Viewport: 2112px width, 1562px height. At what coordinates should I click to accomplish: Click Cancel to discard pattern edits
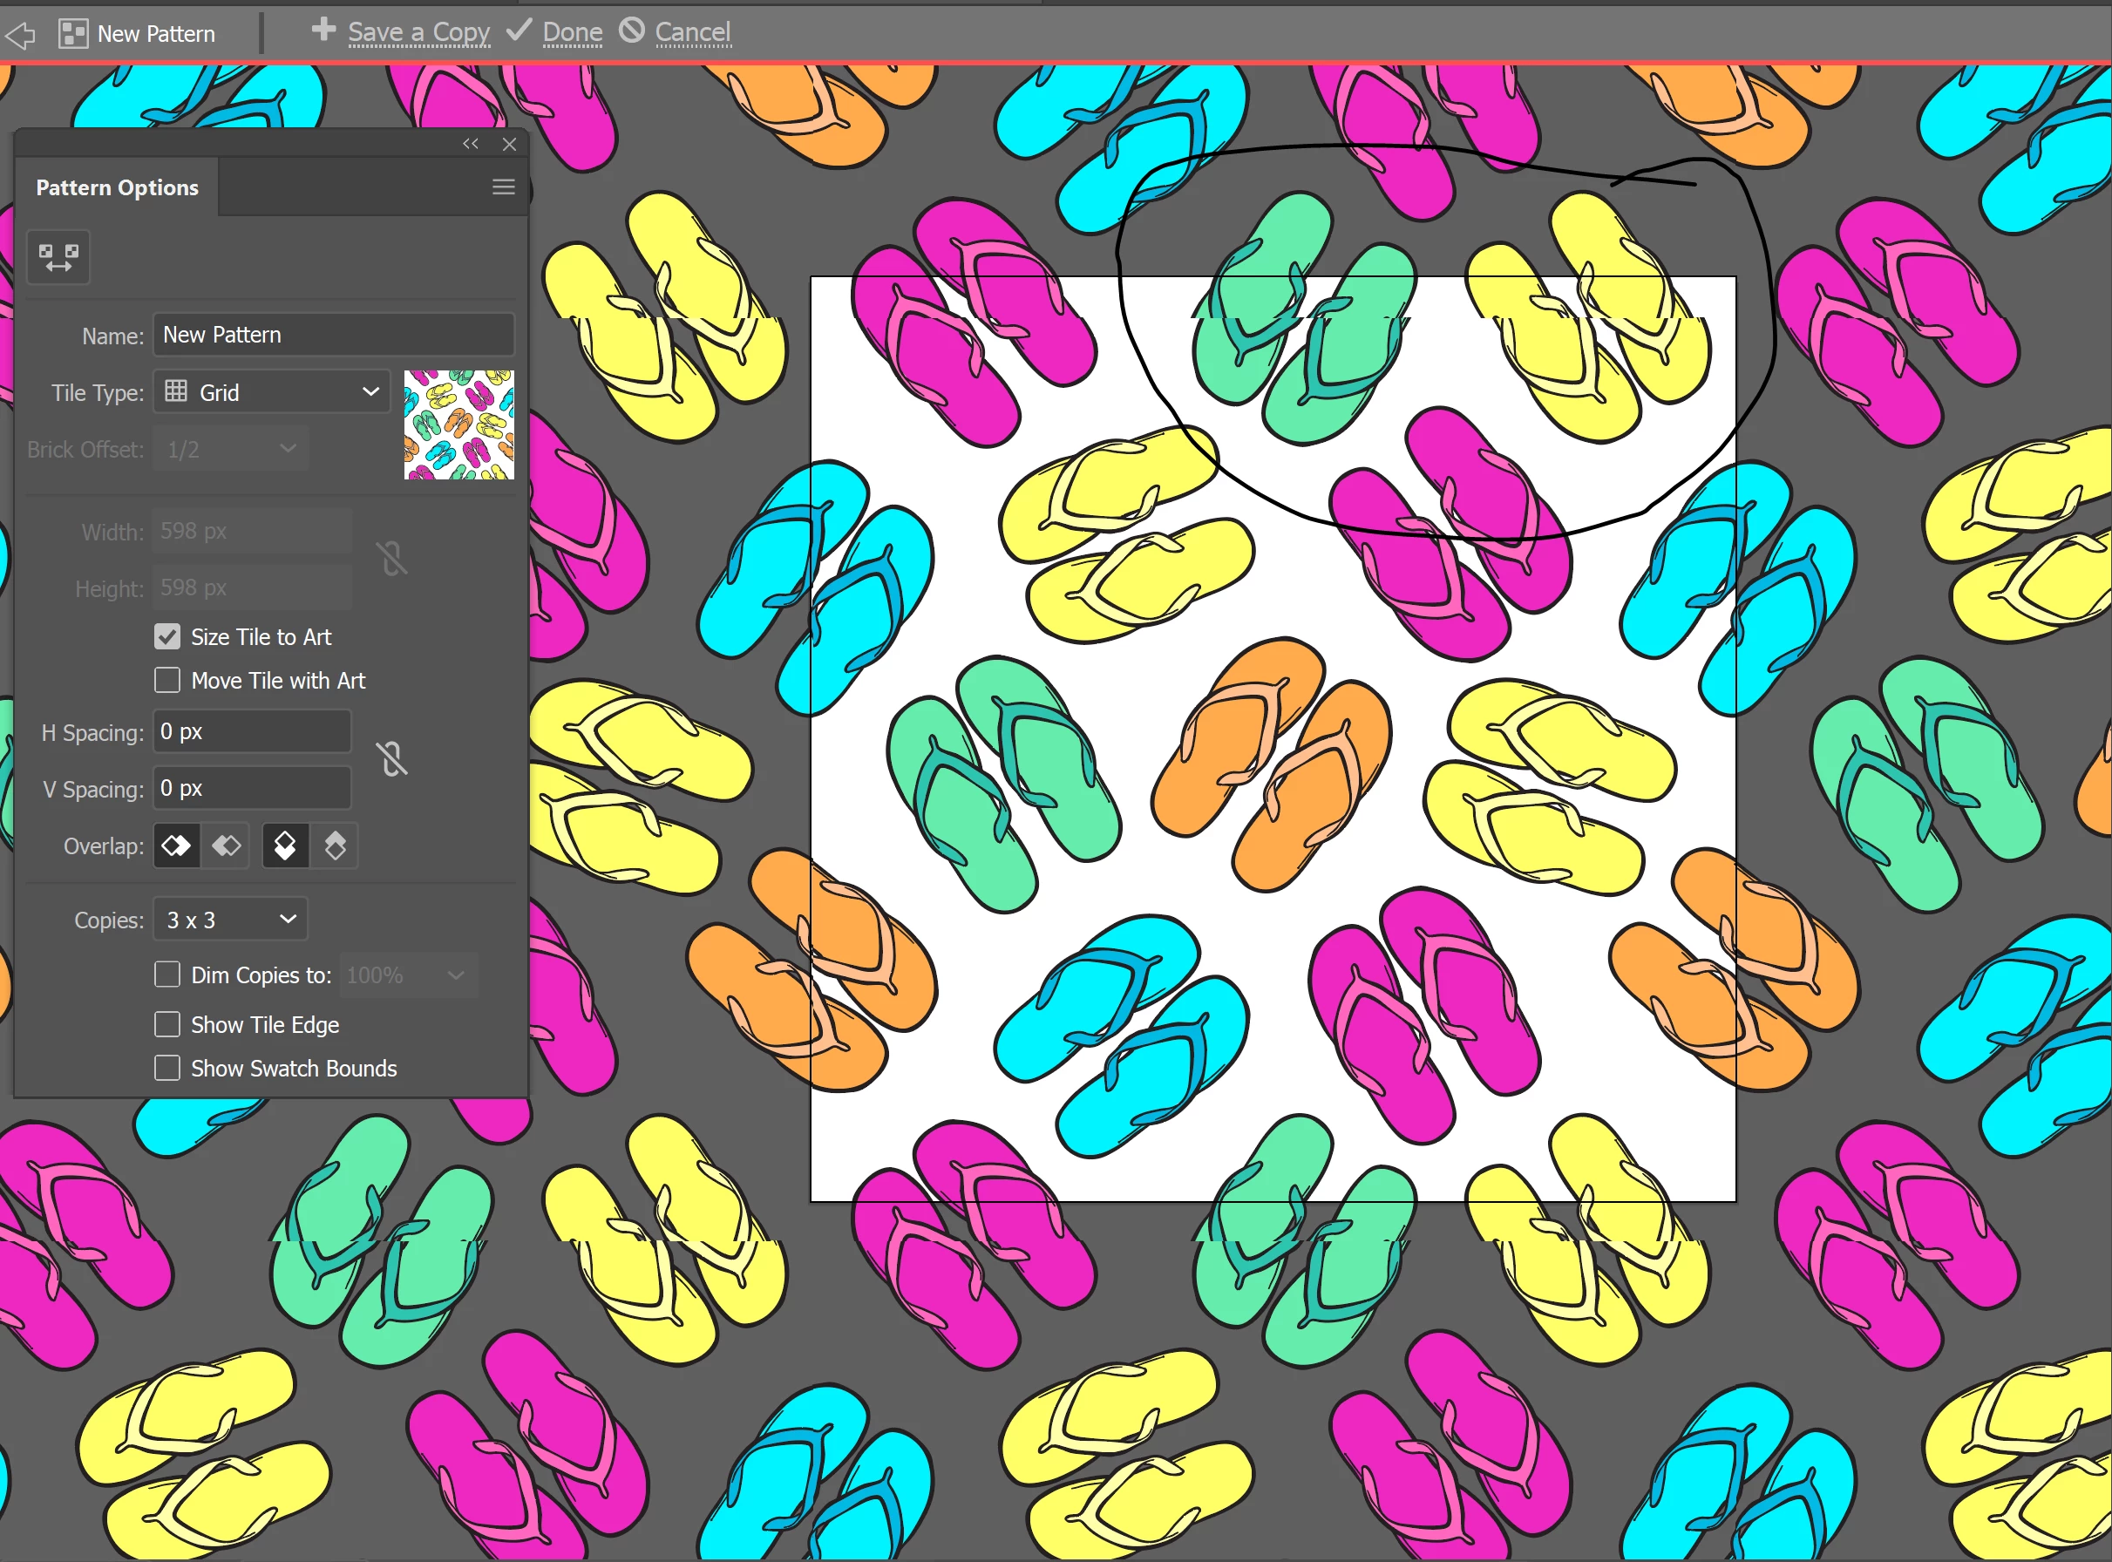click(x=692, y=32)
